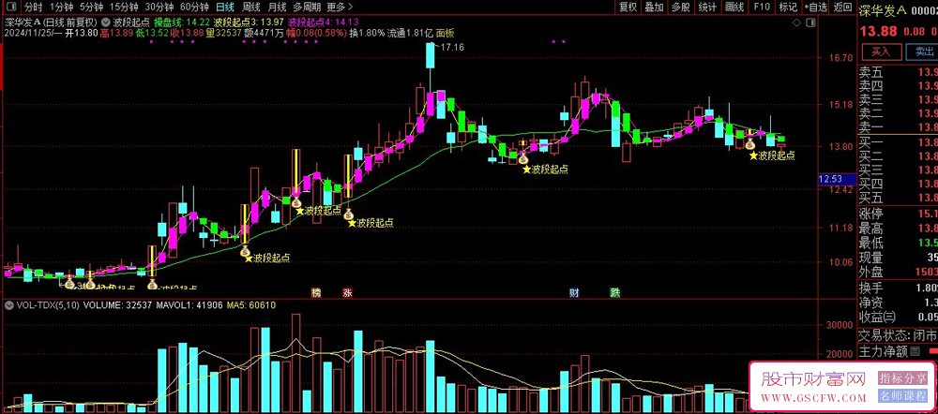
Task: Toggle the right quote panel icon
Action: click(810, 22)
